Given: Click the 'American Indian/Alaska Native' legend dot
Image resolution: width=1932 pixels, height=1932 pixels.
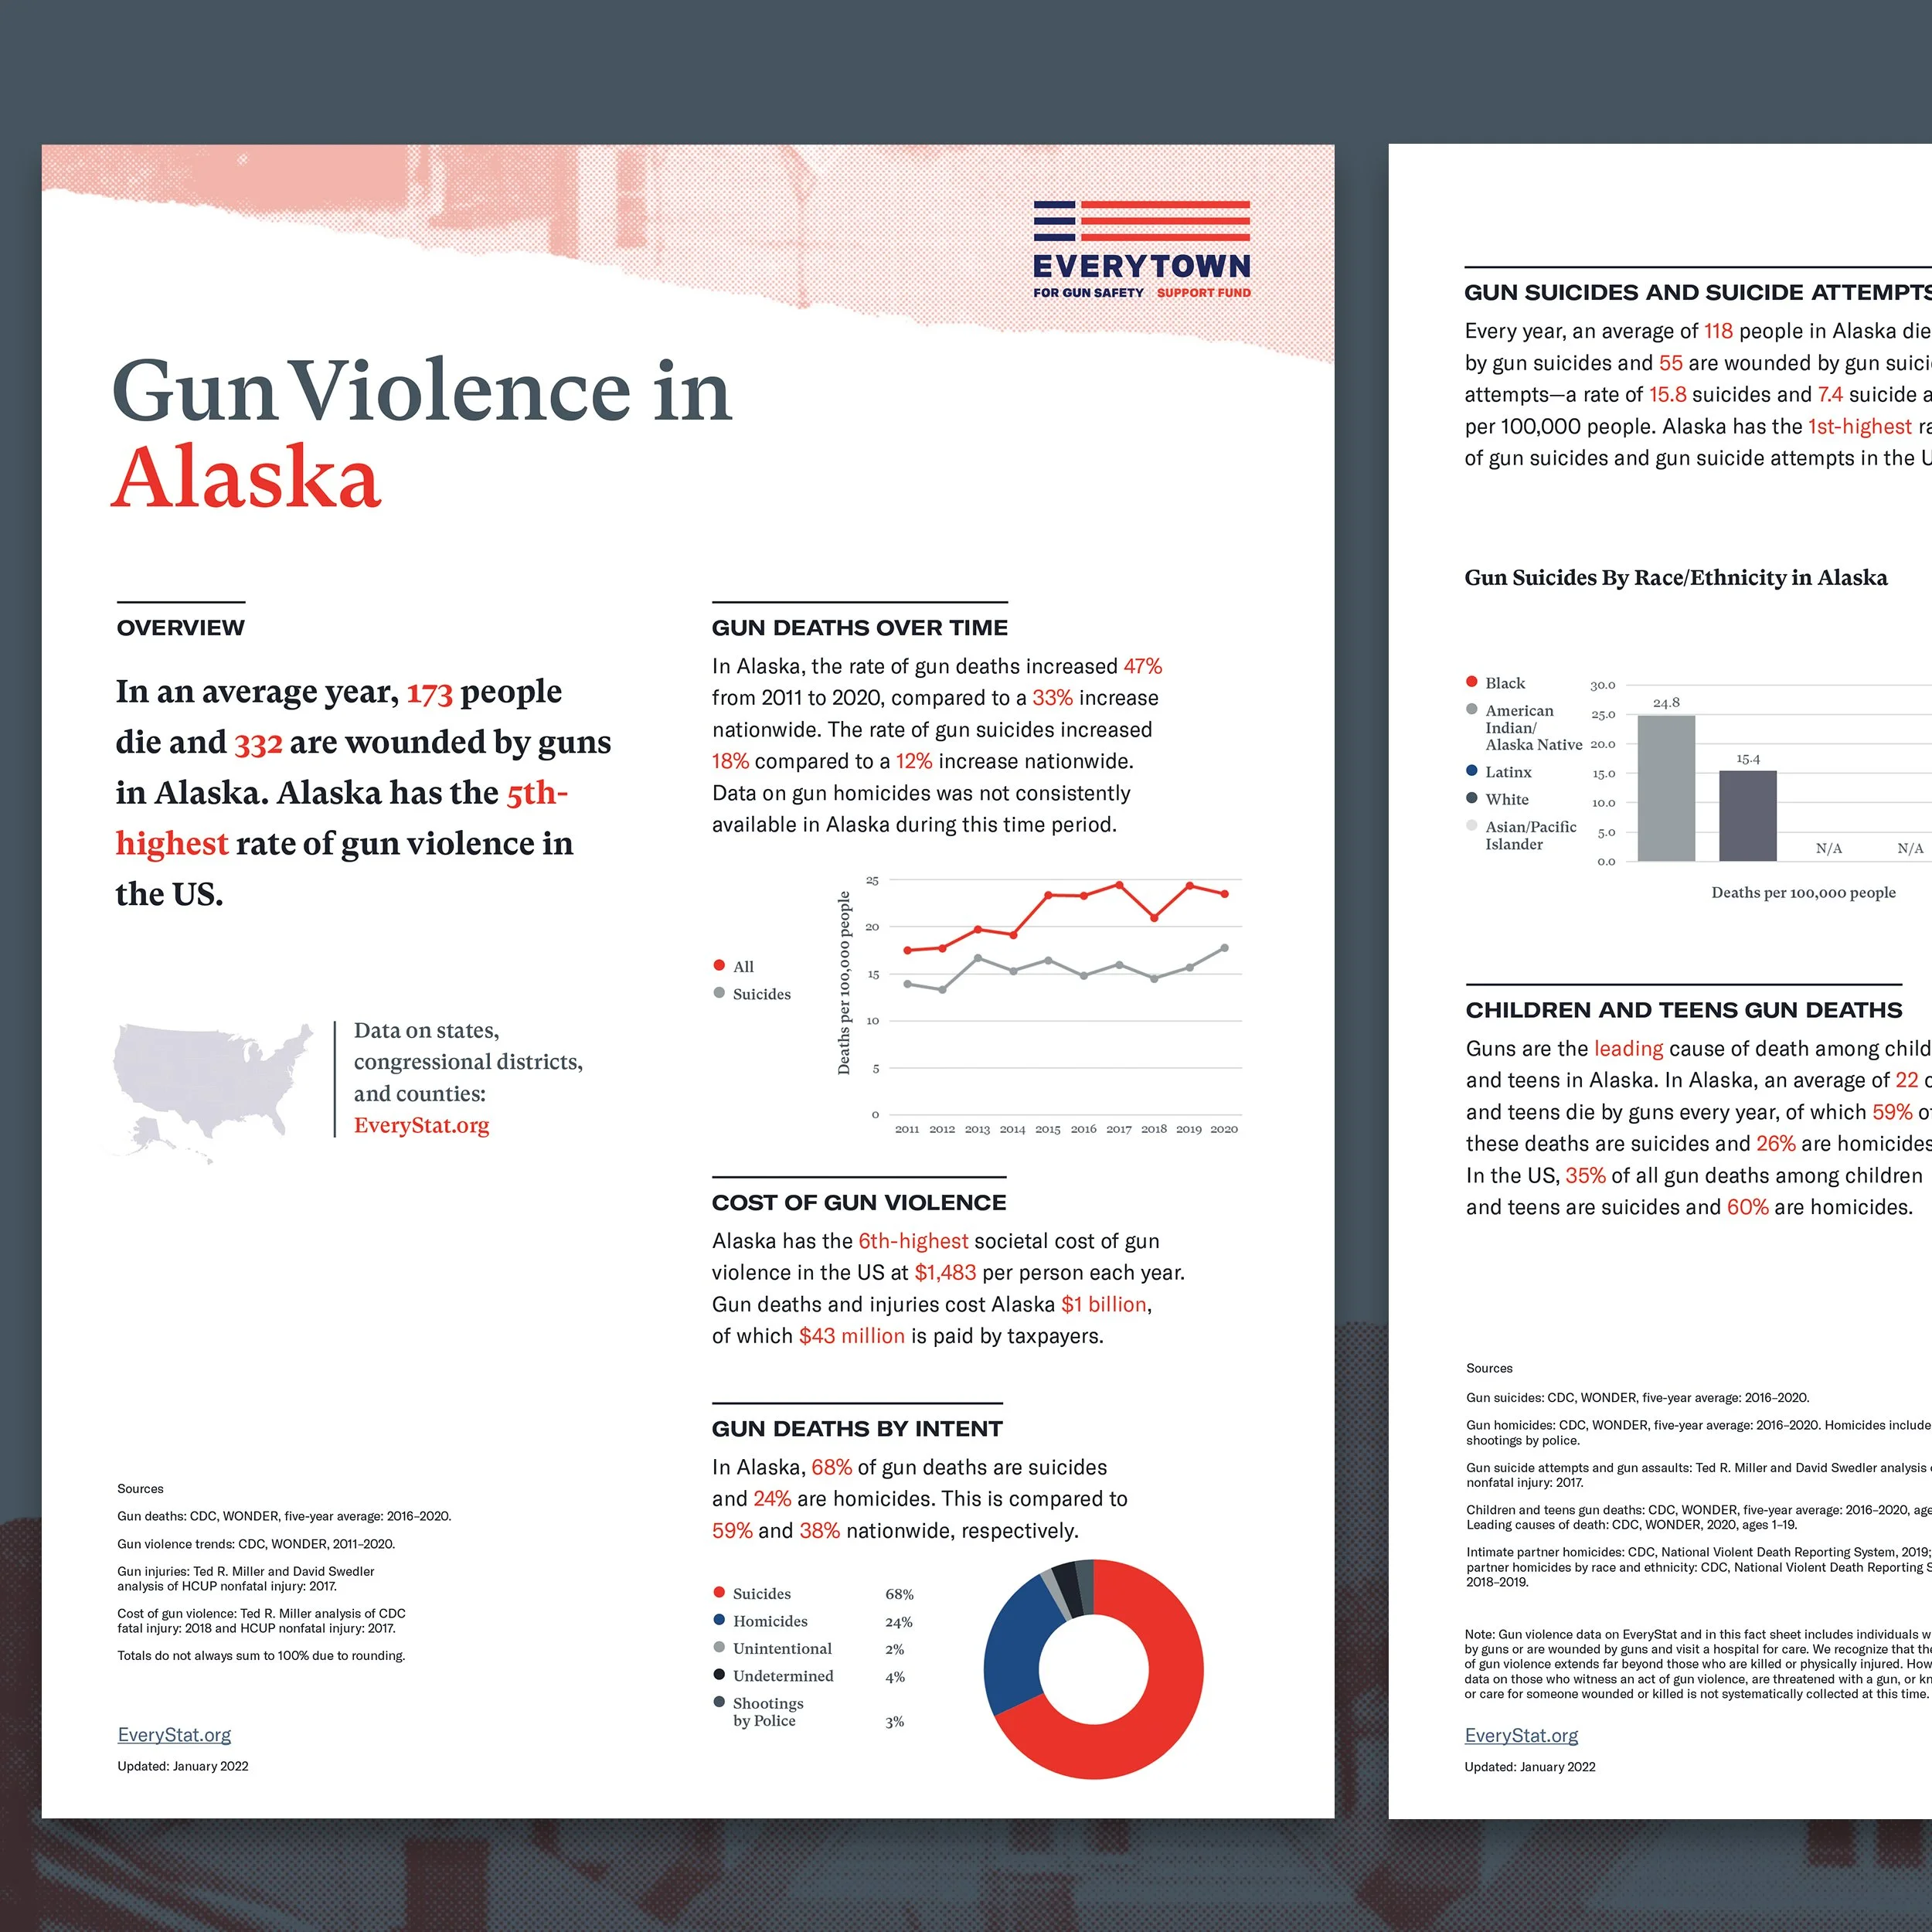Looking at the screenshot, I should pos(1471,709).
